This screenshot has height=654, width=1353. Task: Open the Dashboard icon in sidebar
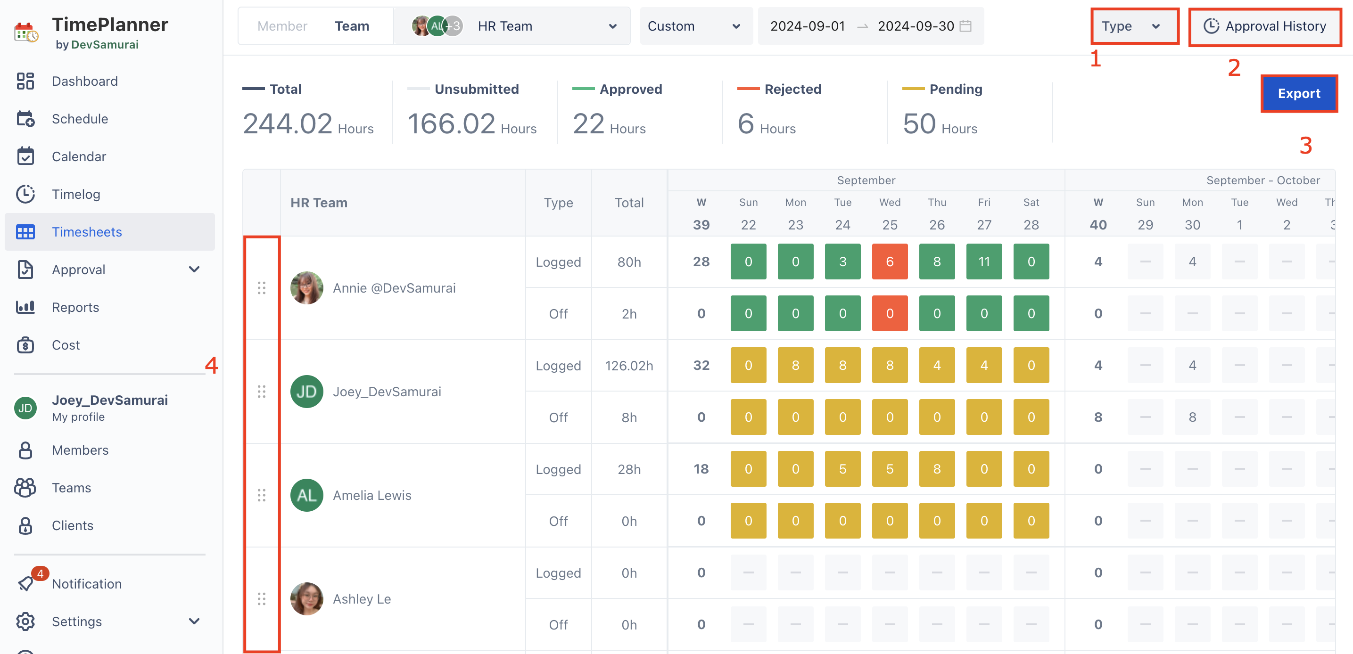tap(25, 82)
